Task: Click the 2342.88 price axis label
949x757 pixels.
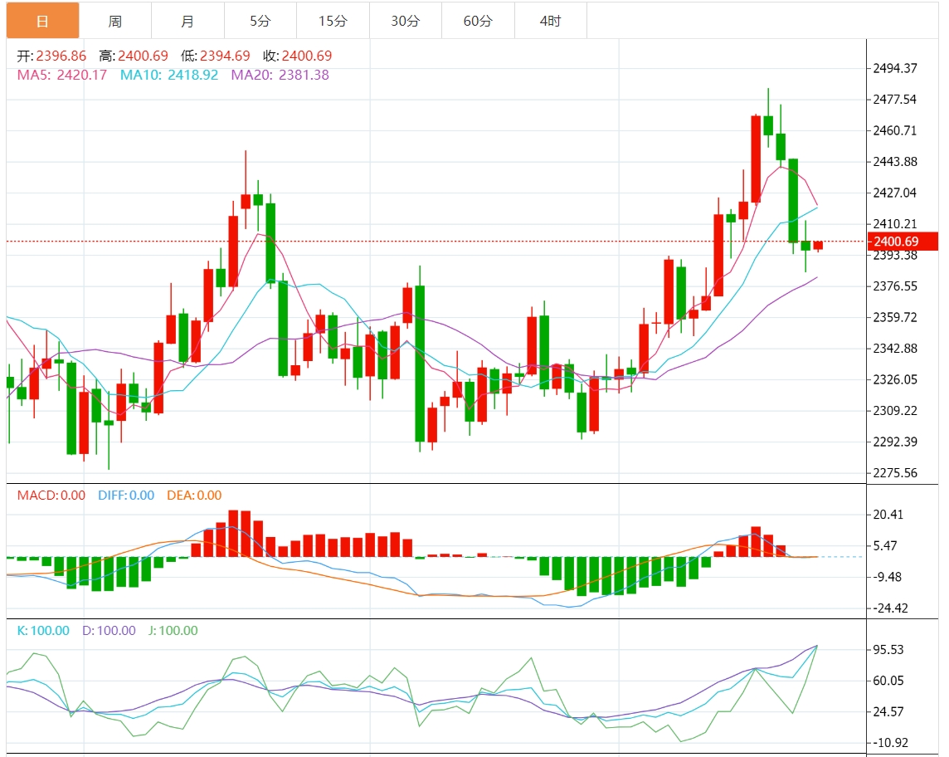Action: click(894, 349)
